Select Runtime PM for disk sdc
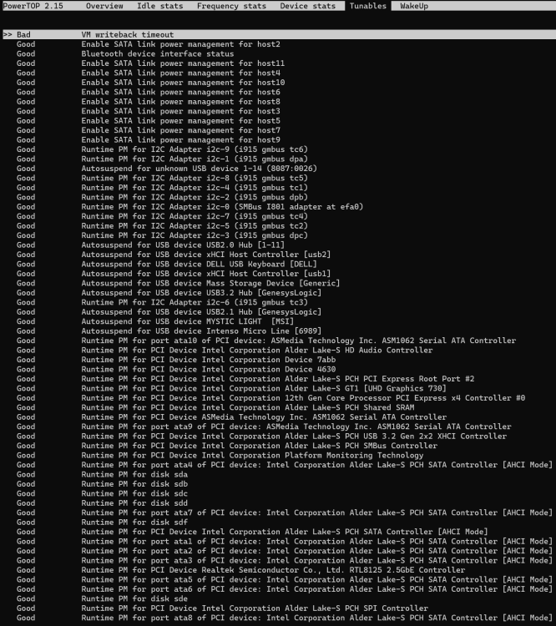The image size is (556, 626). (102, 494)
